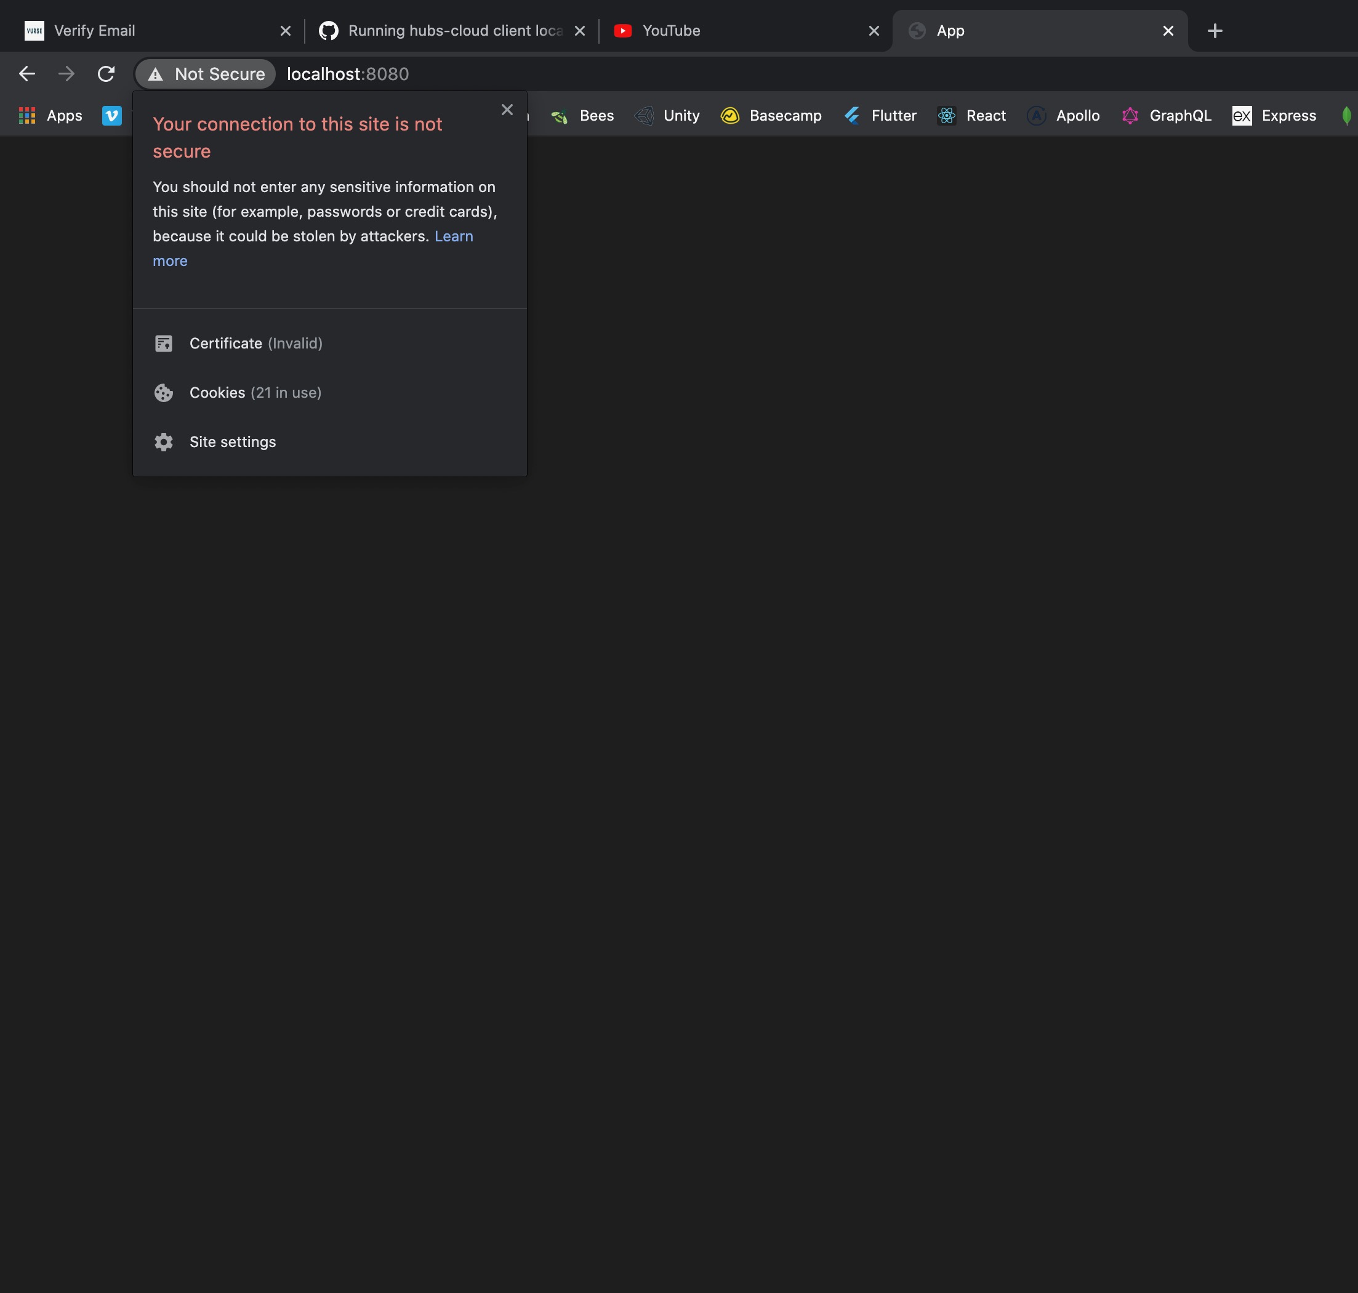Open the Flutter bookmark
Image resolution: width=1358 pixels, height=1293 pixels.
pyautogui.click(x=880, y=116)
